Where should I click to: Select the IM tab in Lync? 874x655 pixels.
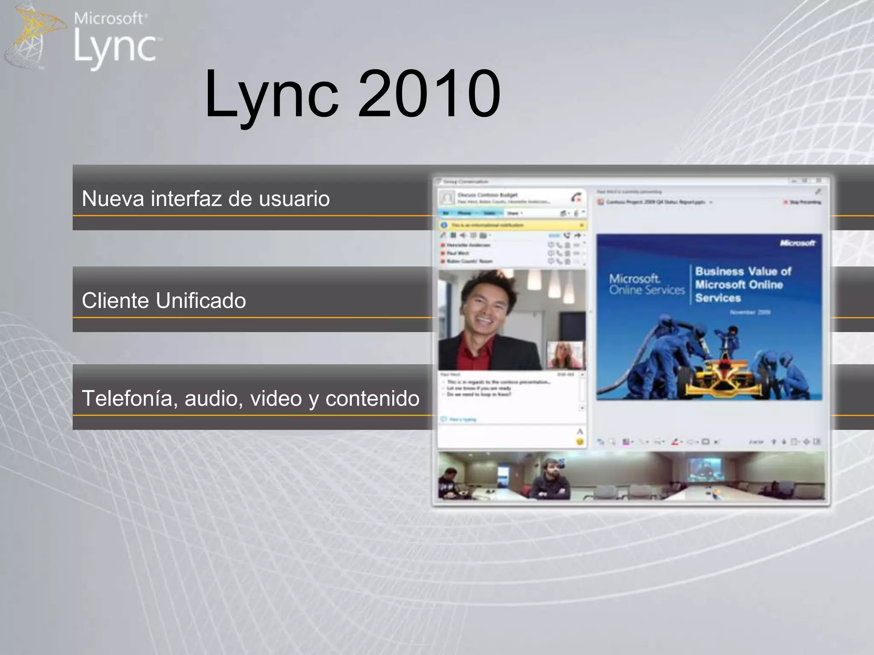(446, 213)
